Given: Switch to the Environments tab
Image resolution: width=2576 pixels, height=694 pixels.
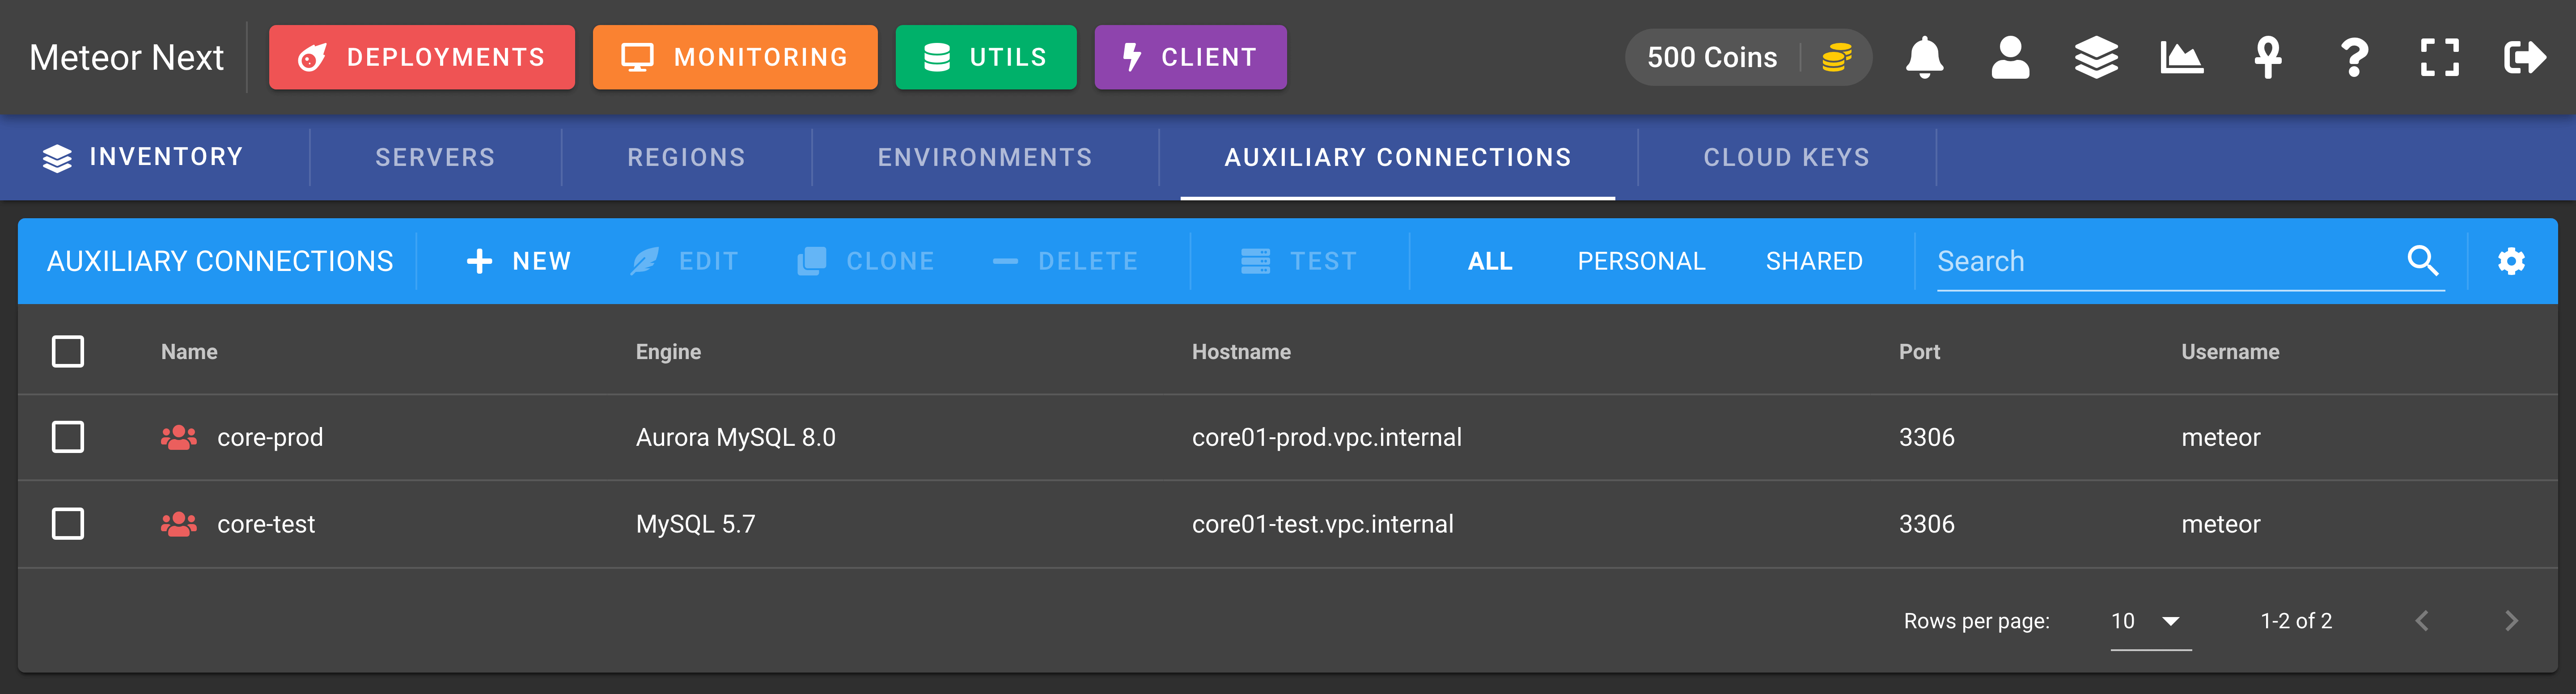Looking at the screenshot, I should click(x=985, y=157).
